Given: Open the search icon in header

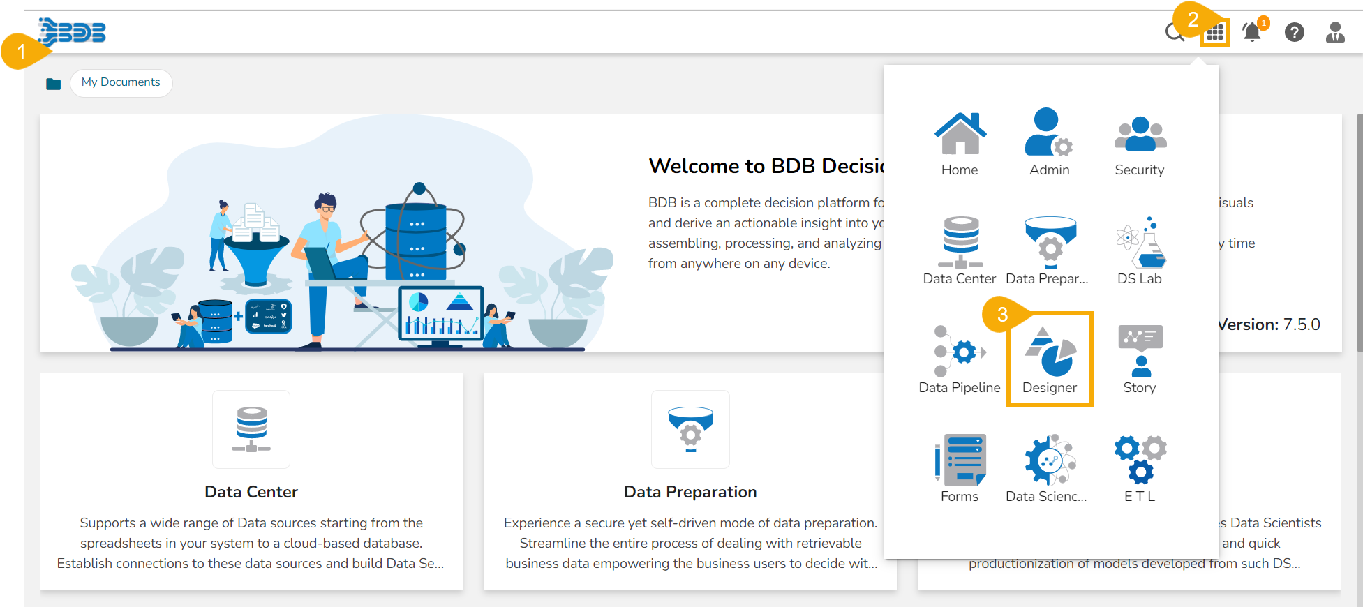Looking at the screenshot, I should [1175, 32].
